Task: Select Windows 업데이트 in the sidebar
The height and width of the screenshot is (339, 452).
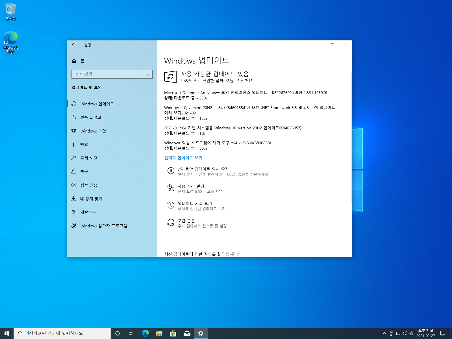Action: click(112, 104)
